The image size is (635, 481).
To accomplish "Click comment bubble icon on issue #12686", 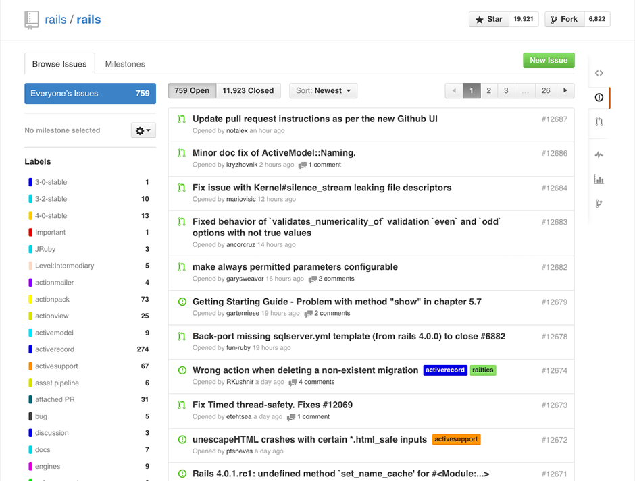I will [x=303, y=165].
